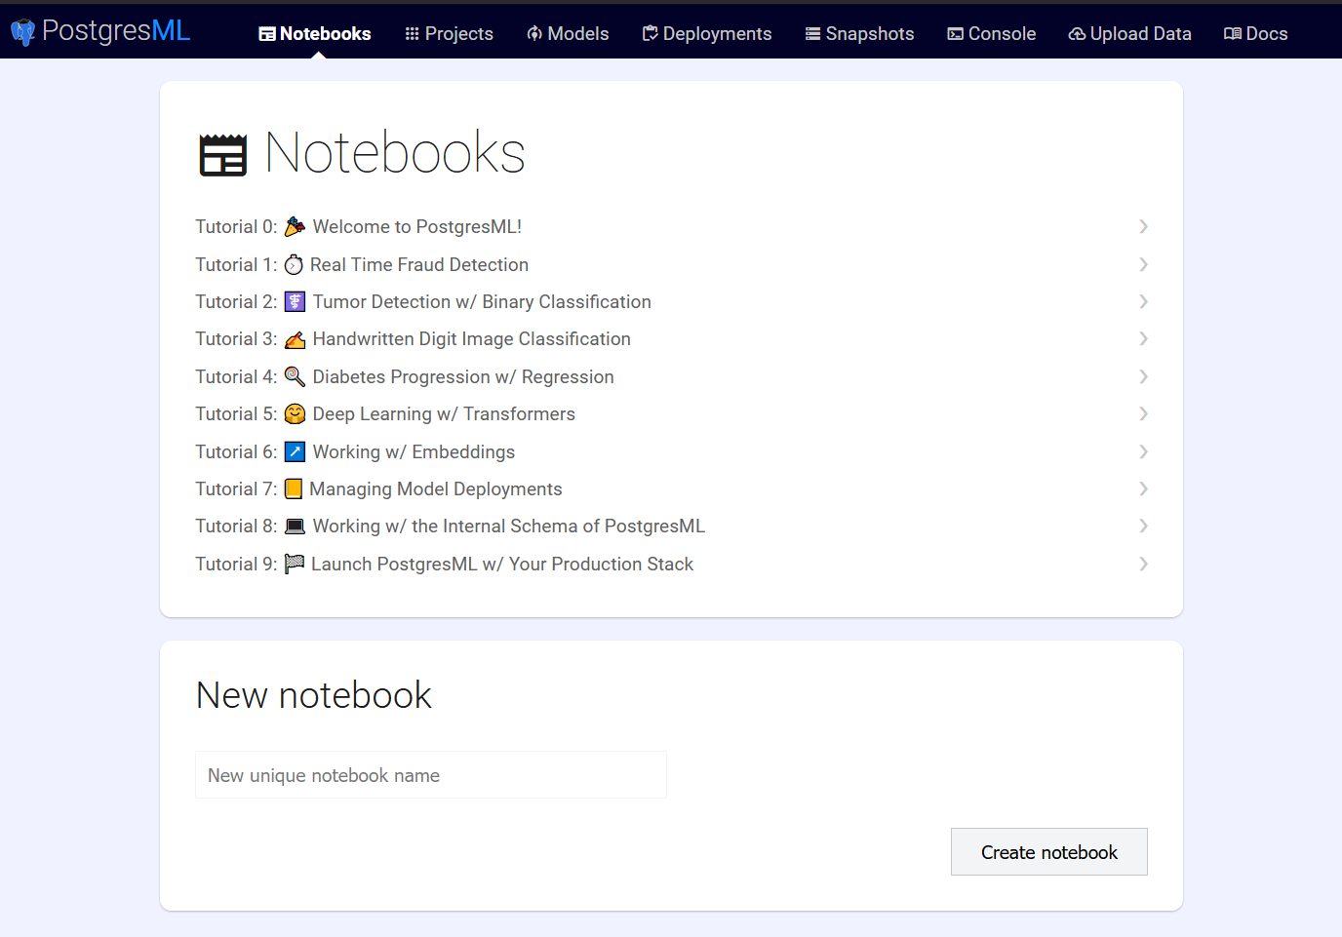
Task: Click the orange notebook icon for Tutorial 7
Action: [293, 489]
